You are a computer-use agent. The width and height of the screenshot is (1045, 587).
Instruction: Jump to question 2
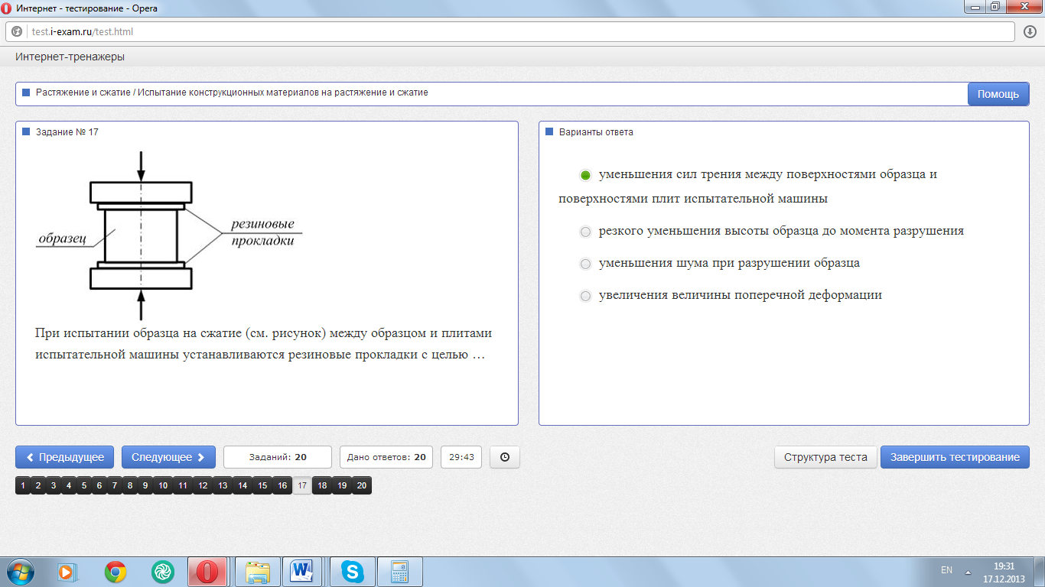[x=38, y=485]
